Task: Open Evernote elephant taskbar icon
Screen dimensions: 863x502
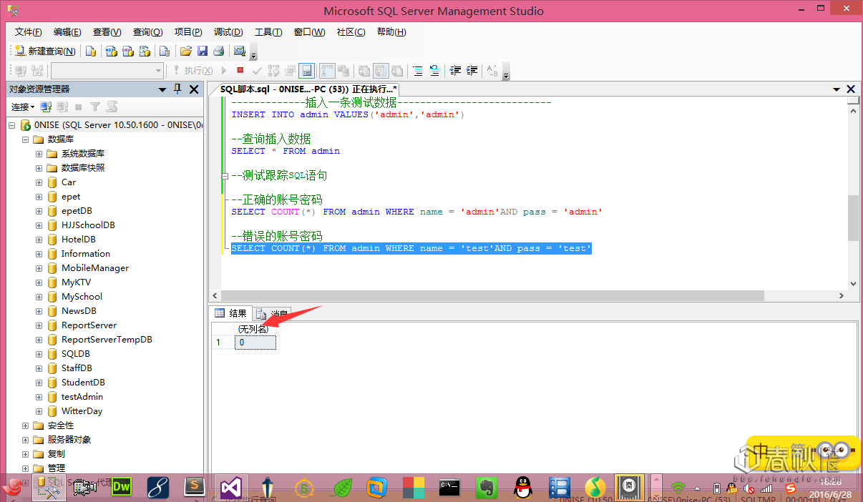Action: (x=487, y=488)
